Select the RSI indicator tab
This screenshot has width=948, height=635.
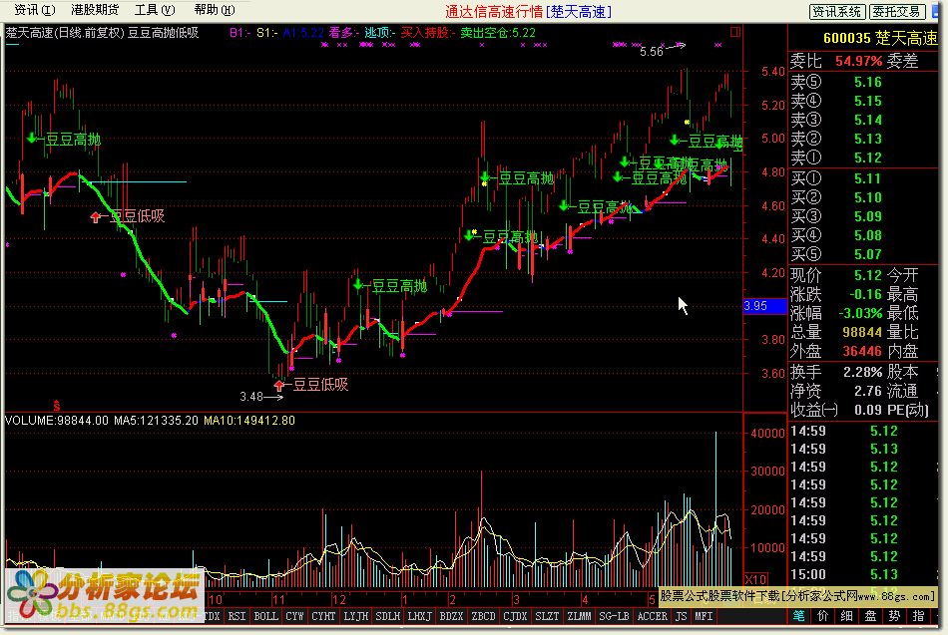click(x=237, y=616)
